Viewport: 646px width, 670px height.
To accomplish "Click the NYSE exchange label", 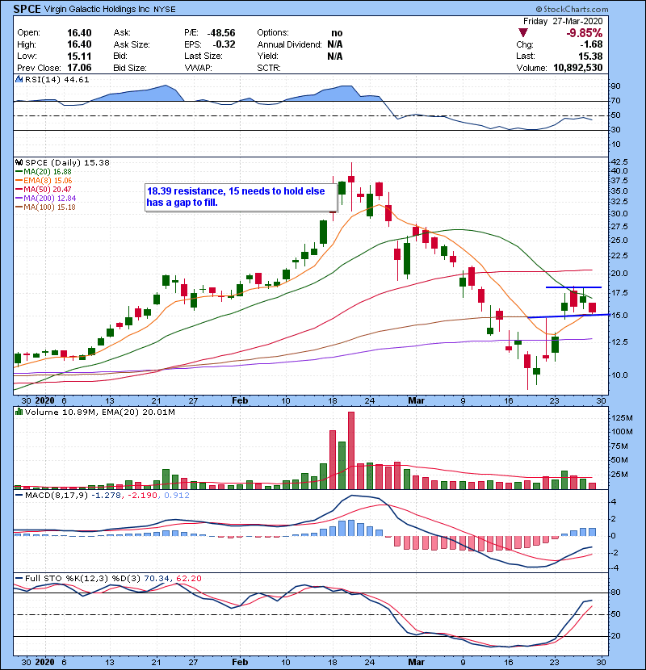I will click(x=164, y=10).
